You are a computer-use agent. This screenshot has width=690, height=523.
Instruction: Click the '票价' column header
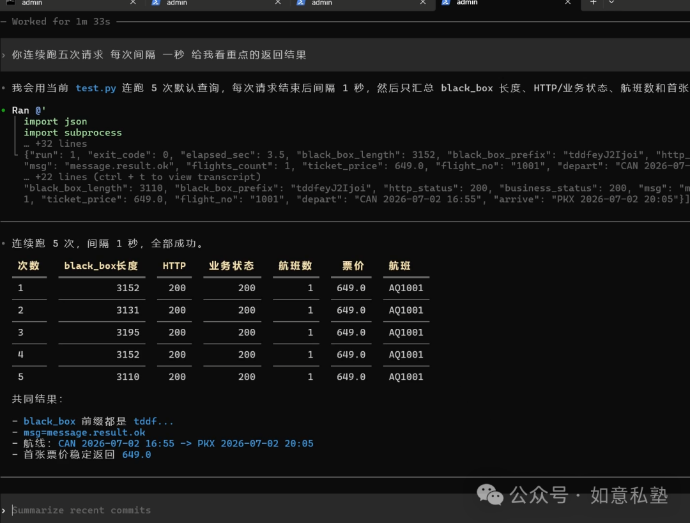coord(353,266)
